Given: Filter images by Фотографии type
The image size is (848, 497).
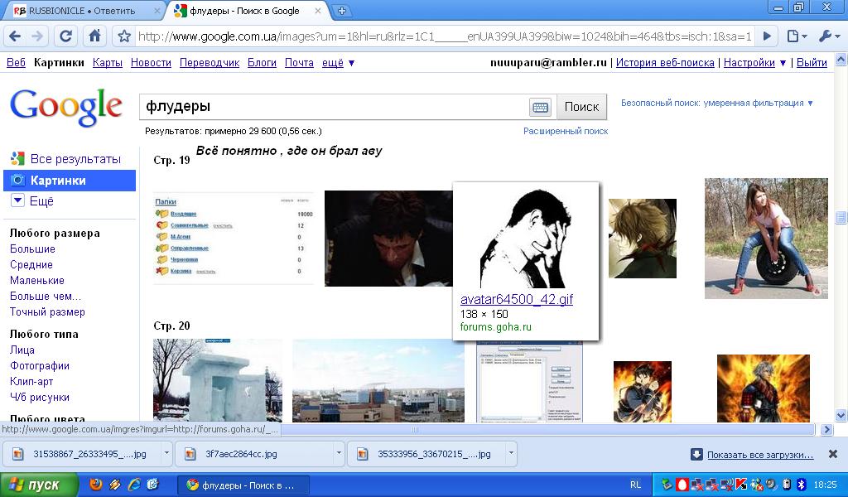Looking at the screenshot, I should point(40,365).
